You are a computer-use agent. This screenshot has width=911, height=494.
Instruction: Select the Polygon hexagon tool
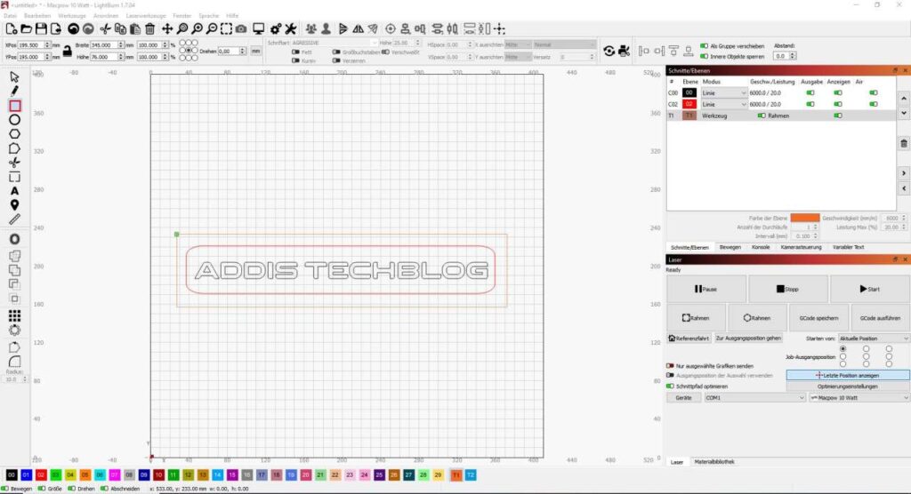pos(14,134)
